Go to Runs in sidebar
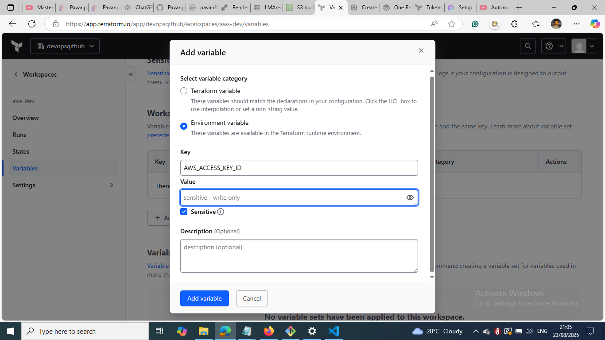 point(19,135)
